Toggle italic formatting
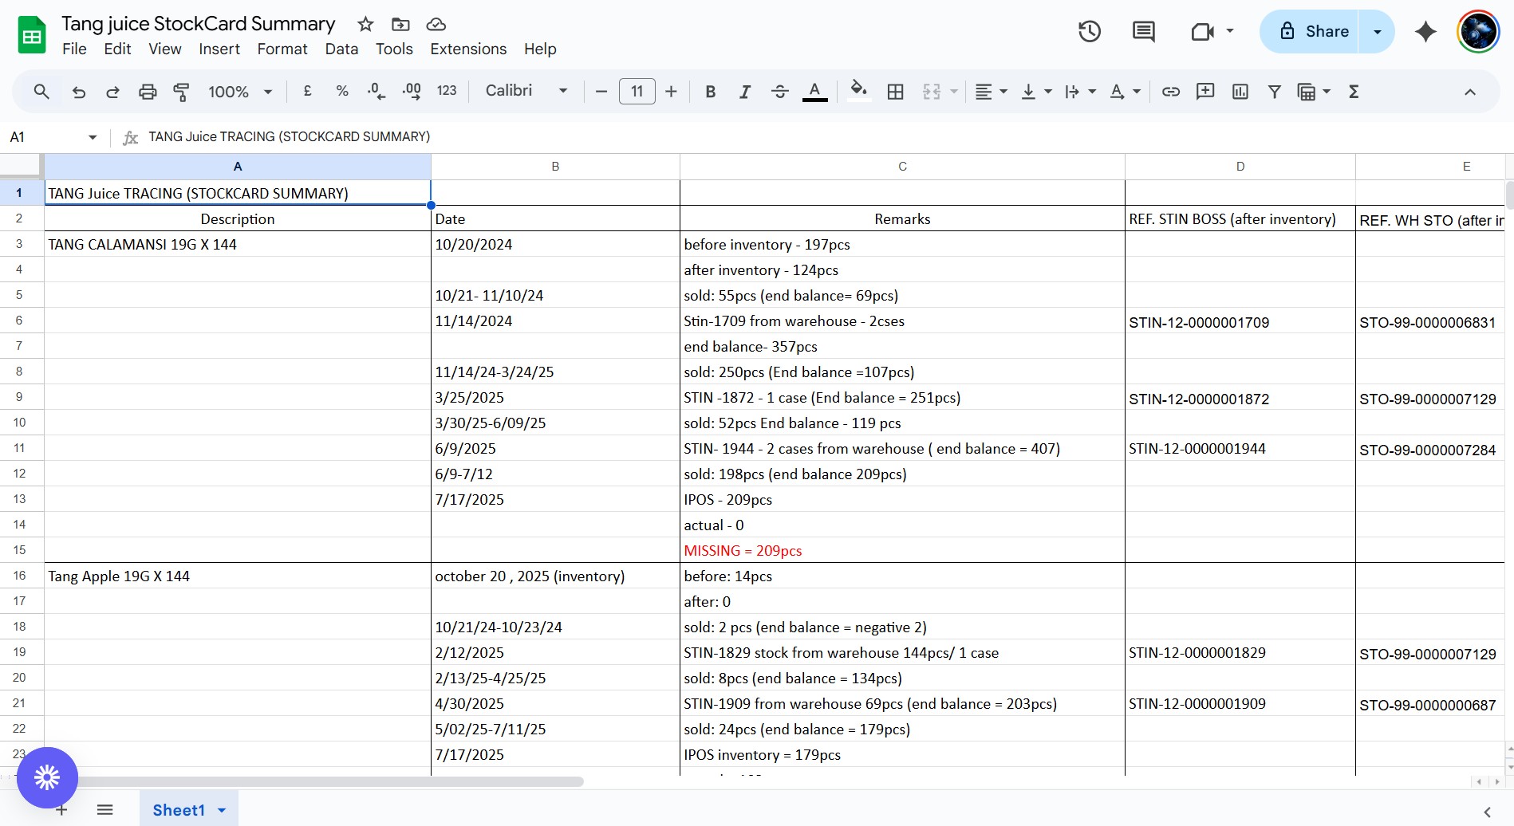 click(745, 92)
